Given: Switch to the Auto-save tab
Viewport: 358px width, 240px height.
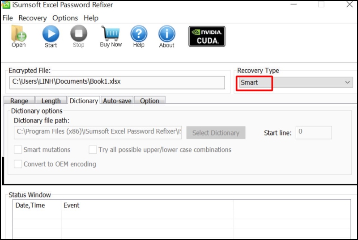Looking at the screenshot, I should point(117,101).
